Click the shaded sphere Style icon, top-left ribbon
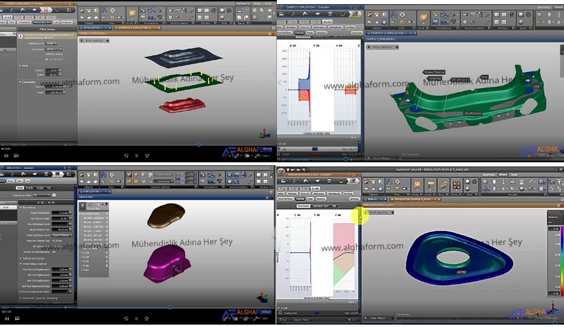Screen dimensions: 564x327 tap(222, 11)
